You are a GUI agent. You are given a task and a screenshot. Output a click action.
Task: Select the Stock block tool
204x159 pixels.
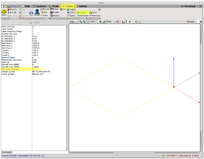coord(4,13)
